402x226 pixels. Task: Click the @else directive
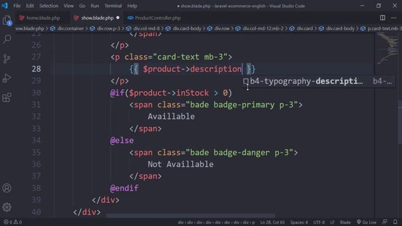point(122,141)
